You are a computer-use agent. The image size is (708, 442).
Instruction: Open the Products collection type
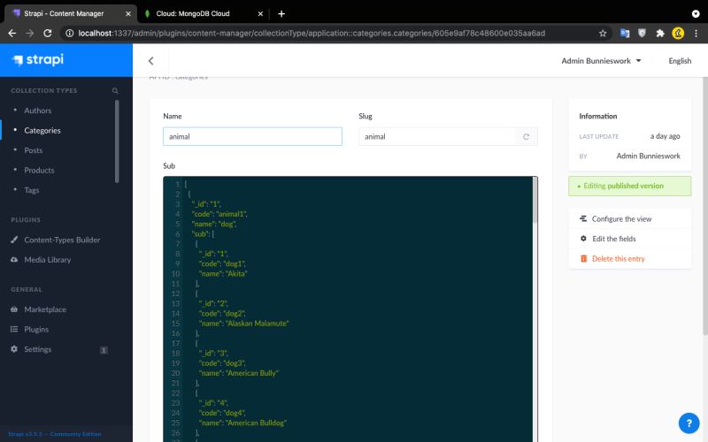[x=39, y=170]
